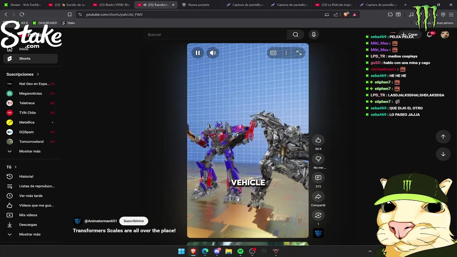This screenshot has width=457, height=257.
Task: Like the Short with thumbs up
Action: 318,140
